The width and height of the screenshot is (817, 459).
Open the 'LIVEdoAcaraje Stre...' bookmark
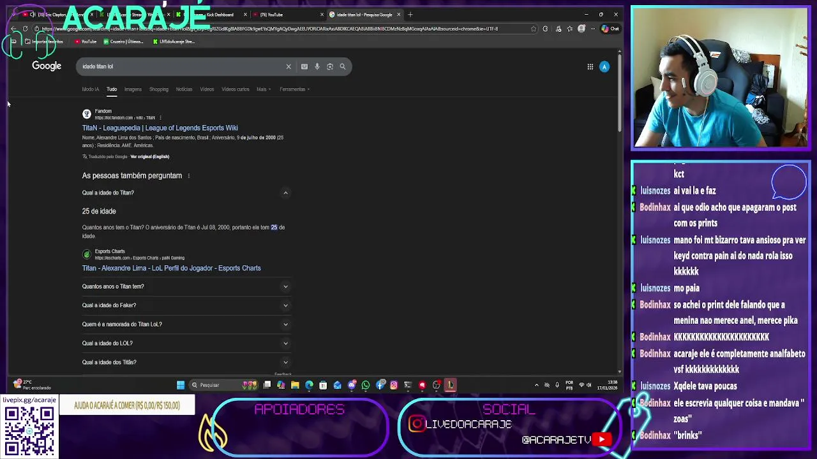[x=174, y=41]
